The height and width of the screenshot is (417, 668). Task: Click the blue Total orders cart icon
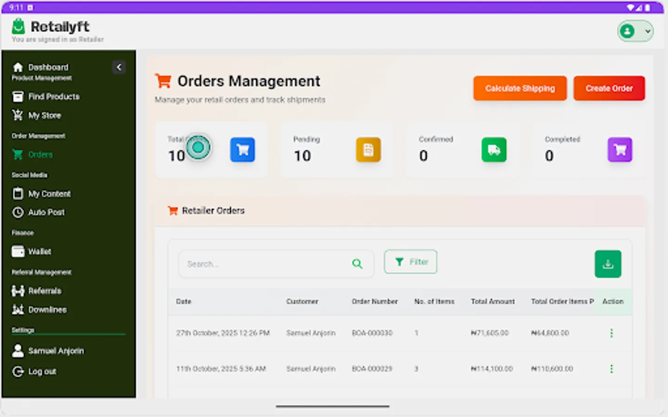pos(243,150)
